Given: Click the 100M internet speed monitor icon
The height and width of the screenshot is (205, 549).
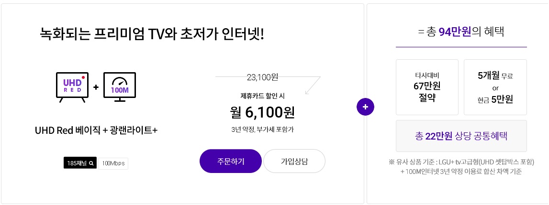Looking at the screenshot, I should pos(120,87).
